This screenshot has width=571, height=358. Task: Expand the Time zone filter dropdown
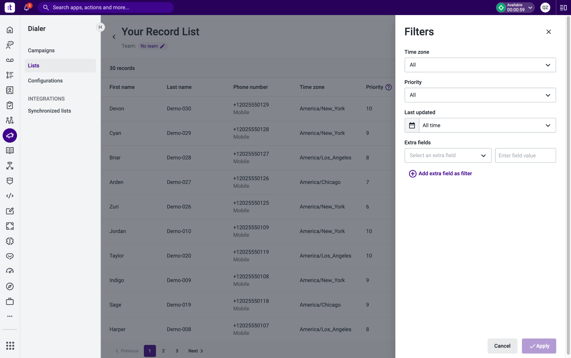coord(480,65)
